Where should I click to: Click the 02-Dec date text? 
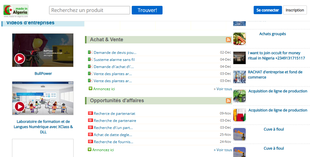tap(226, 52)
